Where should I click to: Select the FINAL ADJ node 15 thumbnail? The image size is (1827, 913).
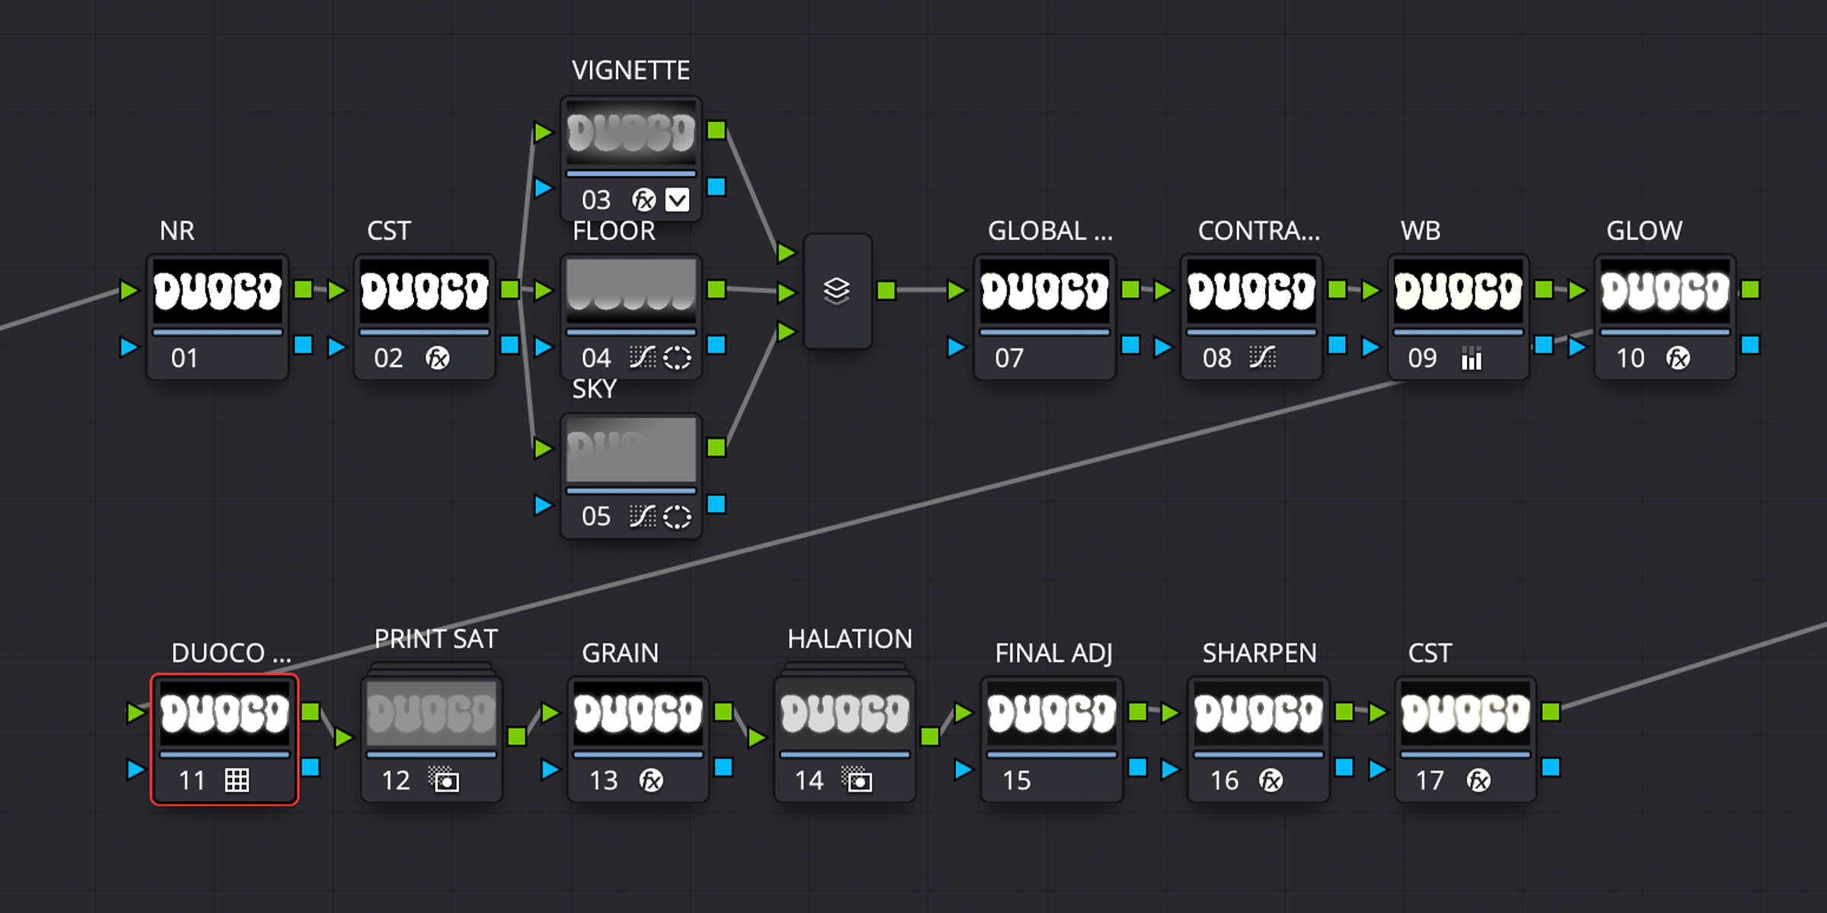pyautogui.click(x=1051, y=714)
